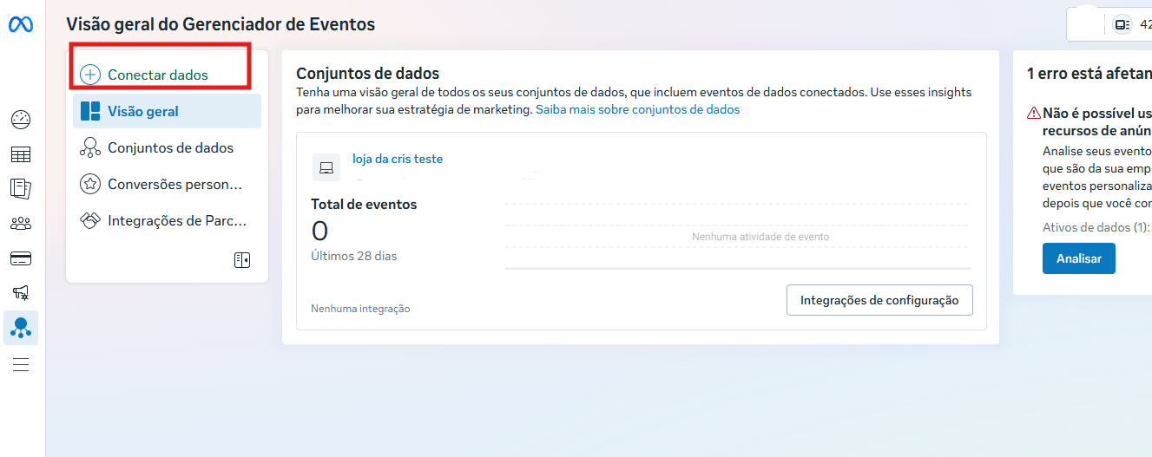
Task: Open the account overview gauge icon
Action: point(21,119)
